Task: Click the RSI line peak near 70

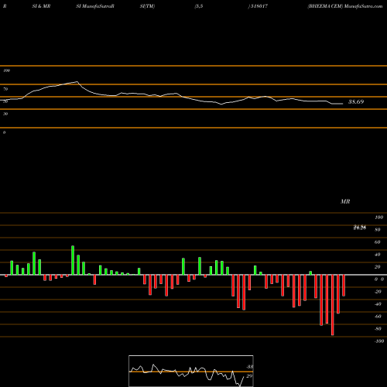Action: [x=77, y=82]
